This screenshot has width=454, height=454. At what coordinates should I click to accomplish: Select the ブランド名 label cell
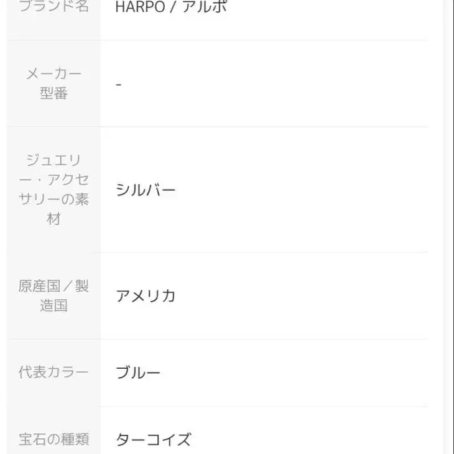(x=53, y=7)
